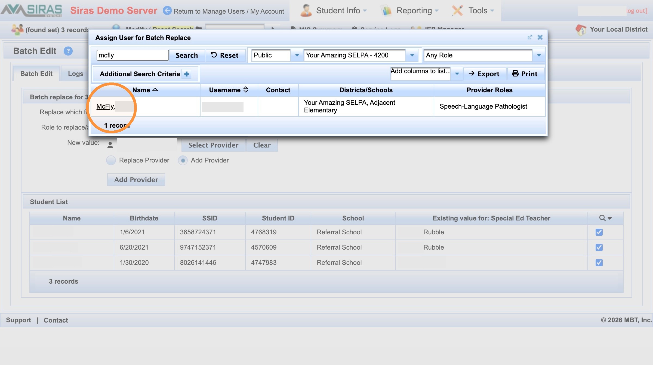Uncheck the student with birthdate 1/6/2021
This screenshot has width=653, height=365.
(x=599, y=232)
